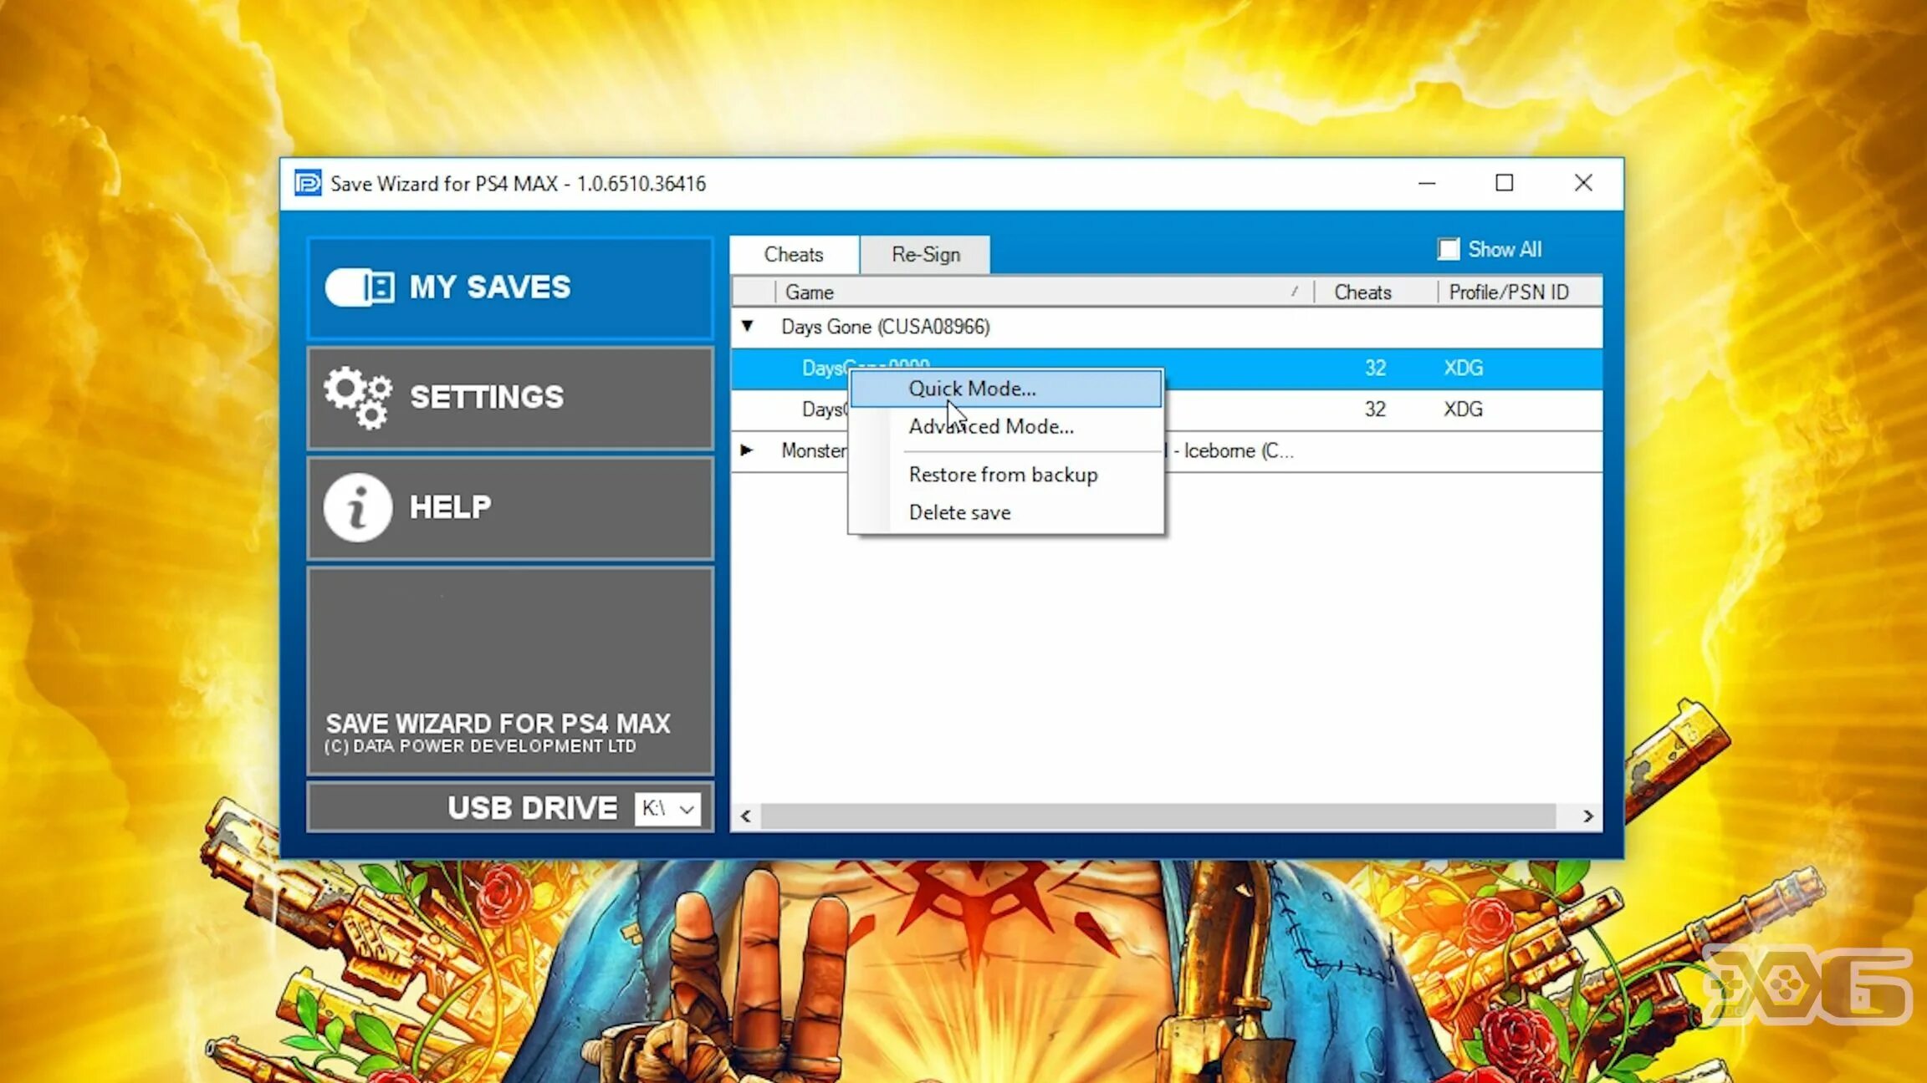This screenshot has width=1927, height=1083.
Task: Click Cheats column header
Action: pos(1363,291)
